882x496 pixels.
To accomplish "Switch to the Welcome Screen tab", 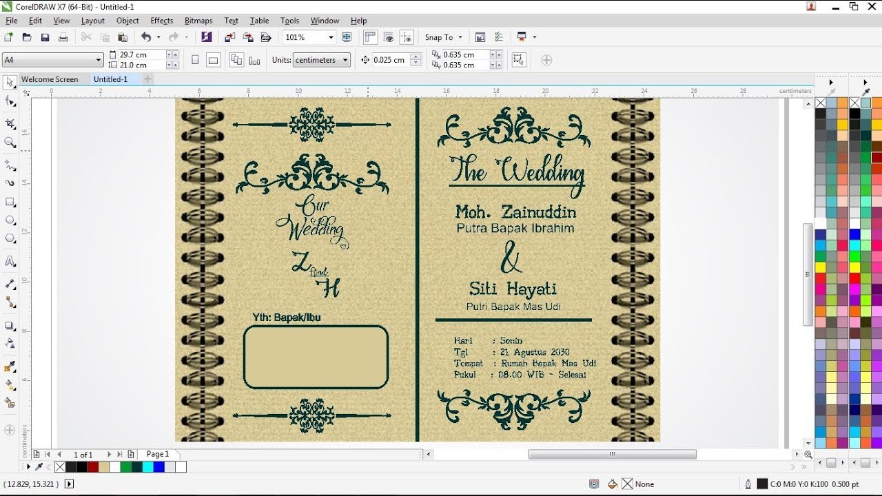I will coord(50,79).
